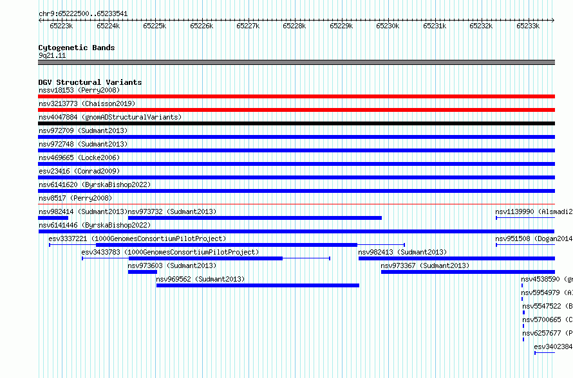This screenshot has width=573, height=378.
Task: Select the blue bar under nsv973367
Action: (468, 272)
